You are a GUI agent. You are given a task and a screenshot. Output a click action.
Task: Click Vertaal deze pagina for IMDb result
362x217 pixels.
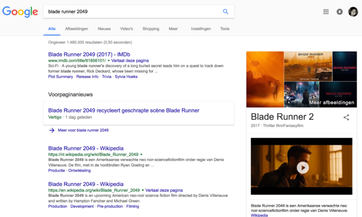click(130, 61)
